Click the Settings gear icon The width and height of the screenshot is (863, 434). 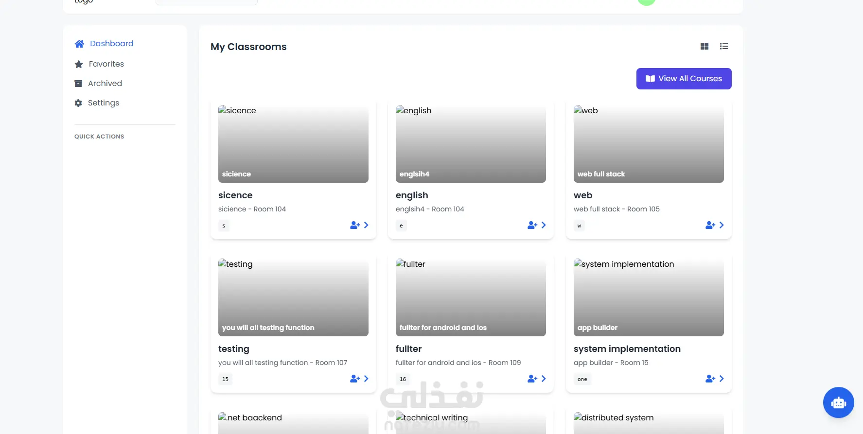[x=78, y=103]
